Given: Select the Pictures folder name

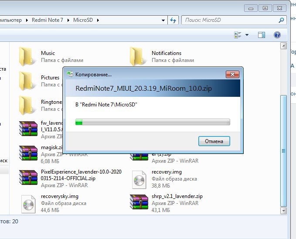Looking at the screenshot, I should pyautogui.click(x=50, y=78).
